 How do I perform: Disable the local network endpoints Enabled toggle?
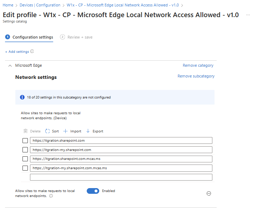click(x=93, y=191)
